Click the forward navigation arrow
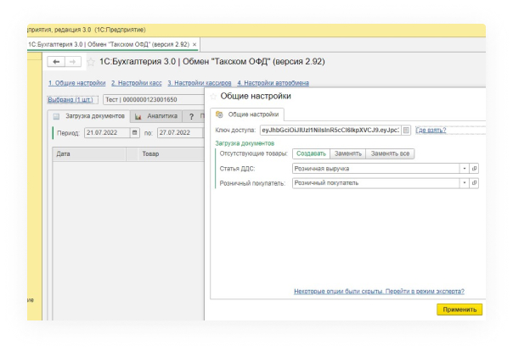 (73, 62)
